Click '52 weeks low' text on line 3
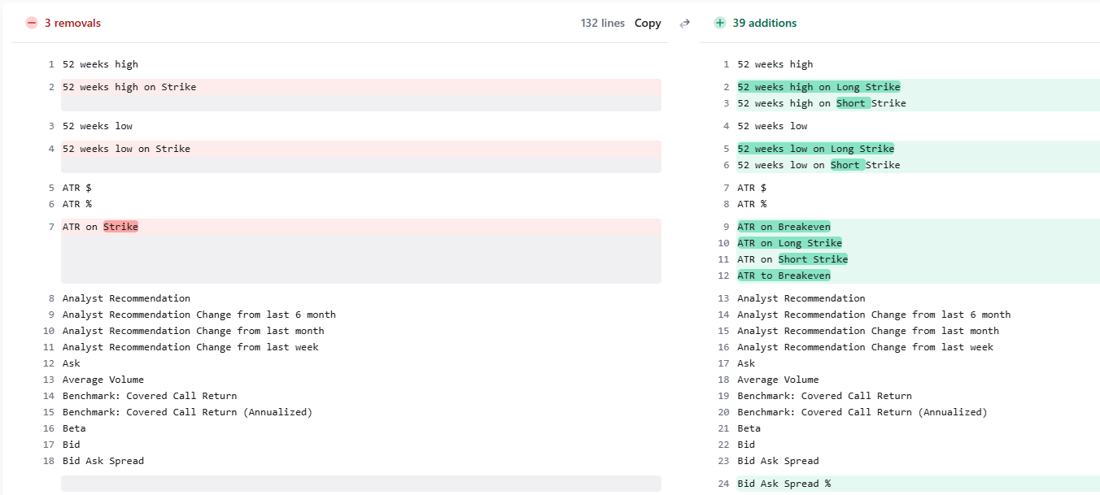 point(98,126)
